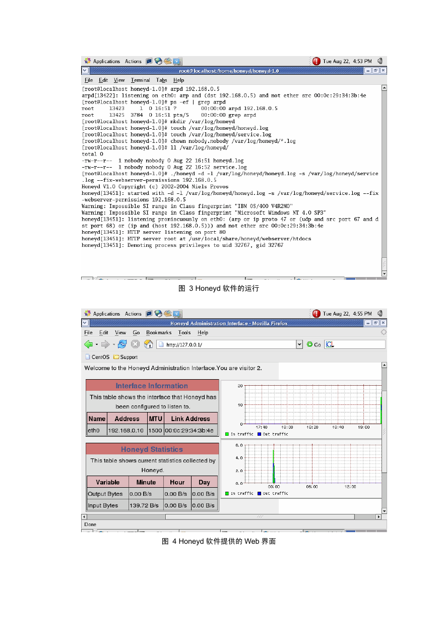Open Firefox's Tools menu
The width and height of the screenshot is (438, 620).
184,333
